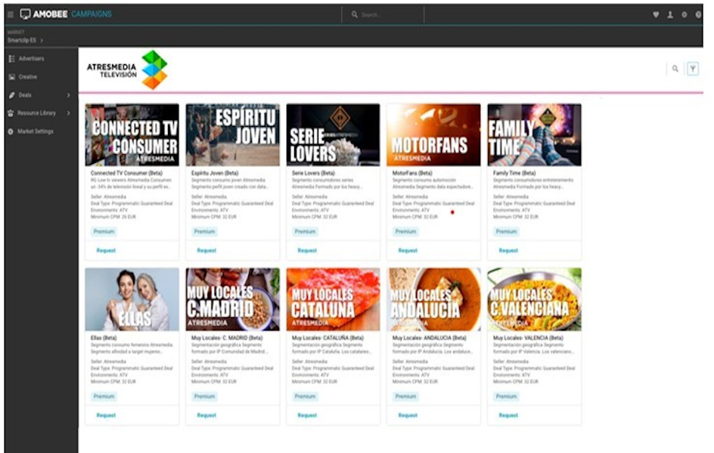Request the Muy Locales Cataluña deal

[307, 415]
